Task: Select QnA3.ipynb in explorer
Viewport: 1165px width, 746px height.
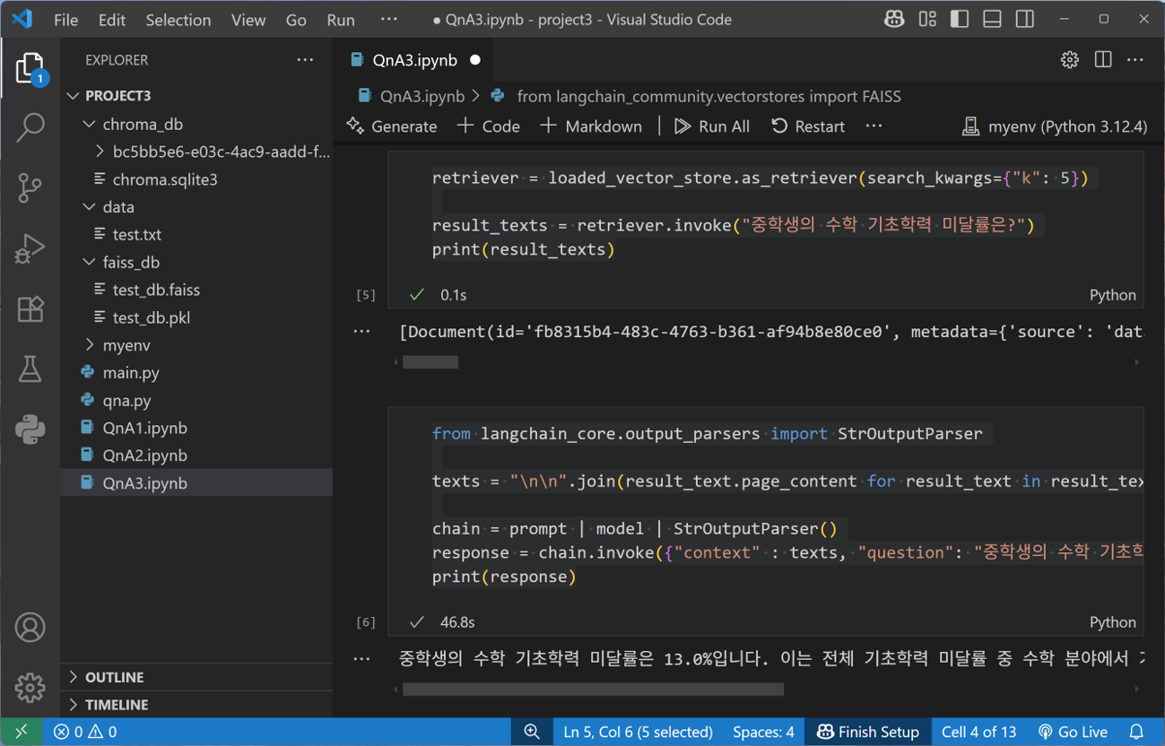Action: [x=196, y=482]
